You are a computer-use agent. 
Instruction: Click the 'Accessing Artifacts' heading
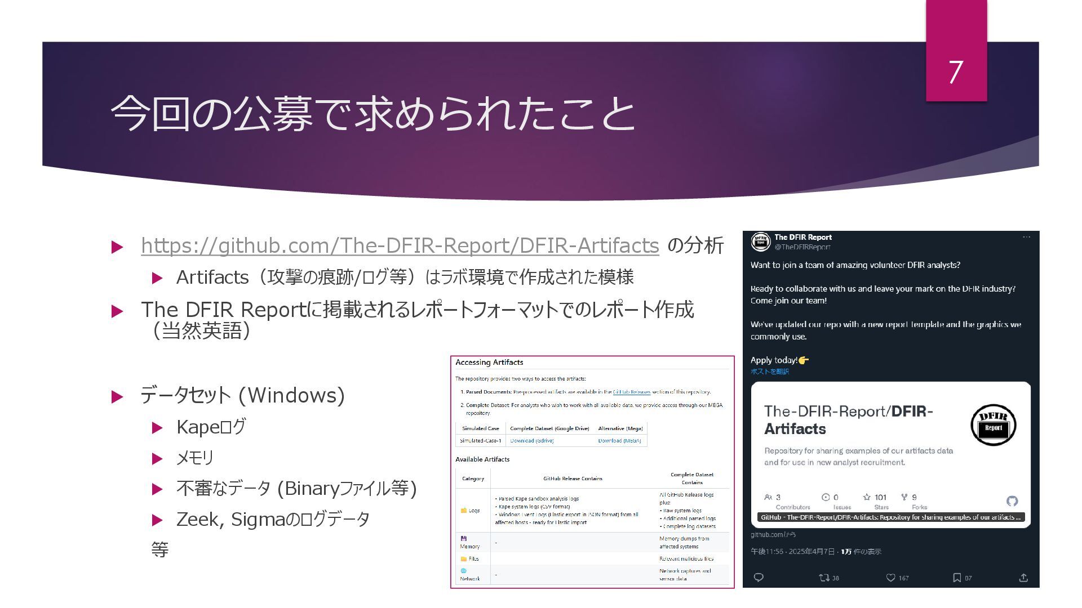pyautogui.click(x=489, y=363)
